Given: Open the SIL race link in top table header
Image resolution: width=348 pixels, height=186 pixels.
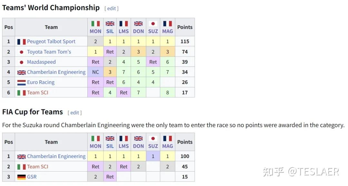Looking at the screenshot, I should coord(110,31).
